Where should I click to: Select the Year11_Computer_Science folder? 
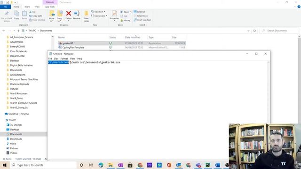[x=24, y=103]
